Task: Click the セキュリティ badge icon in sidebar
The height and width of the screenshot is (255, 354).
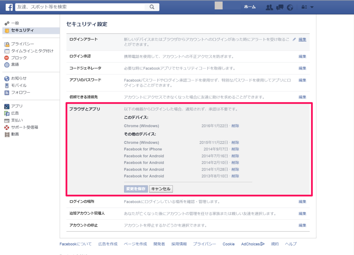Action: click(7, 30)
